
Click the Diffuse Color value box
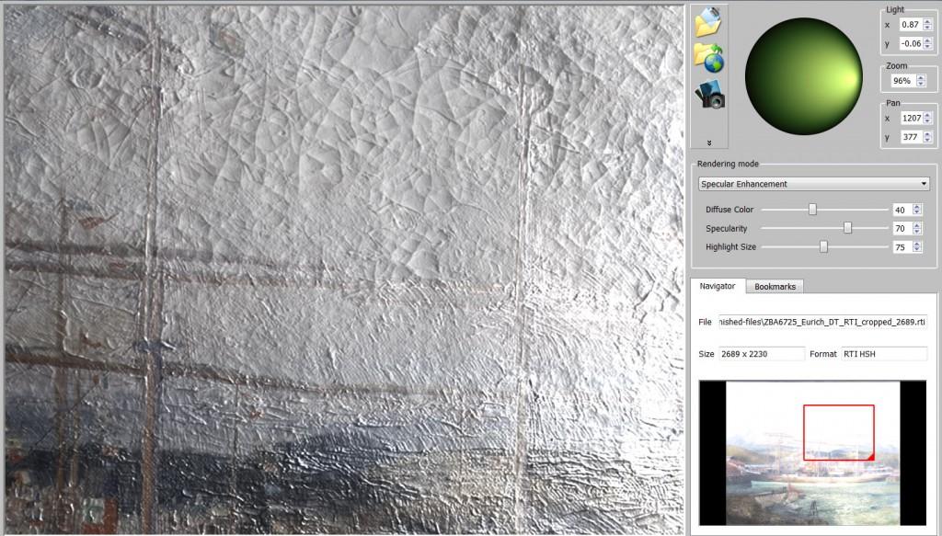902,210
